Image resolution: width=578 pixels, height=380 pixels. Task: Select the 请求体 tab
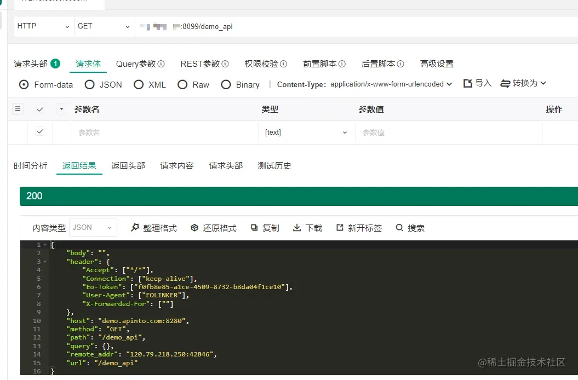pyautogui.click(x=88, y=64)
